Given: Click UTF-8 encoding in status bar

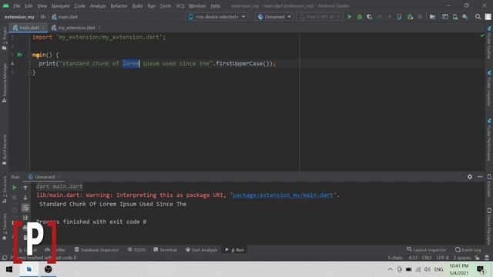Looking at the screenshot, I should pos(442,258).
